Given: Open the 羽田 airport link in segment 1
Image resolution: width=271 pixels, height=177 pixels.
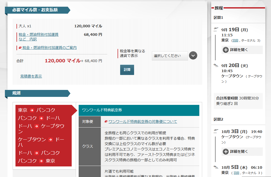Looking at the screenshot, I should tap(235, 41).
